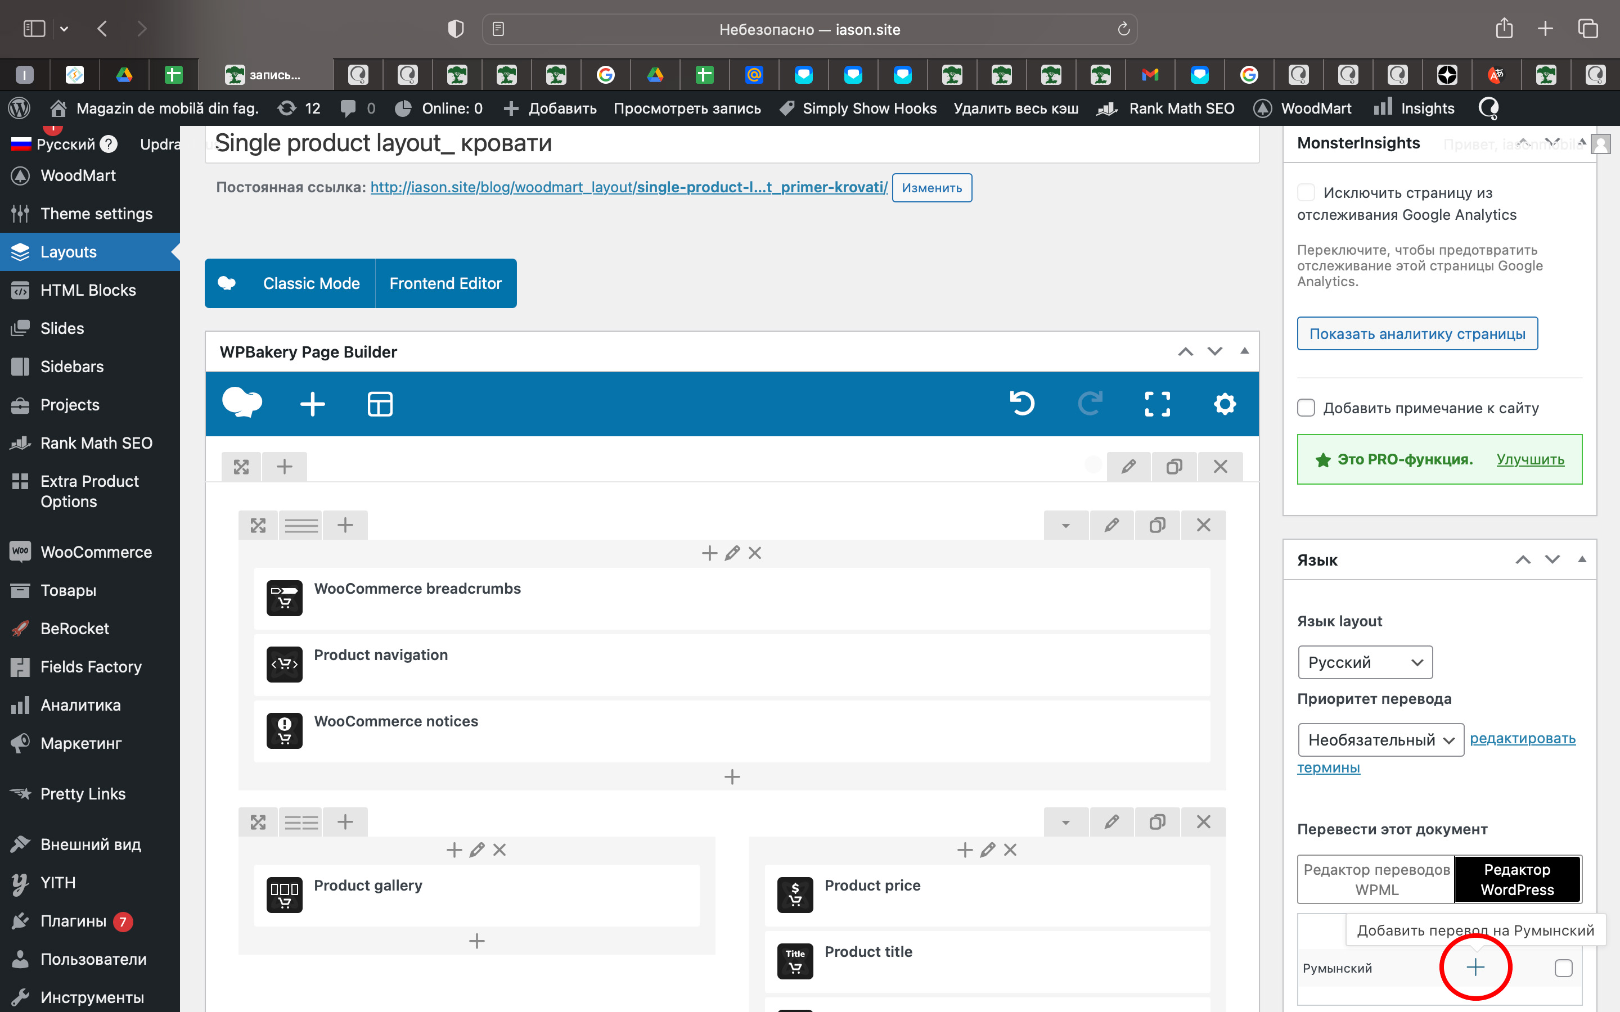The image size is (1620, 1012).
Task: Open the Необязательный priority dropdown
Action: point(1380,739)
